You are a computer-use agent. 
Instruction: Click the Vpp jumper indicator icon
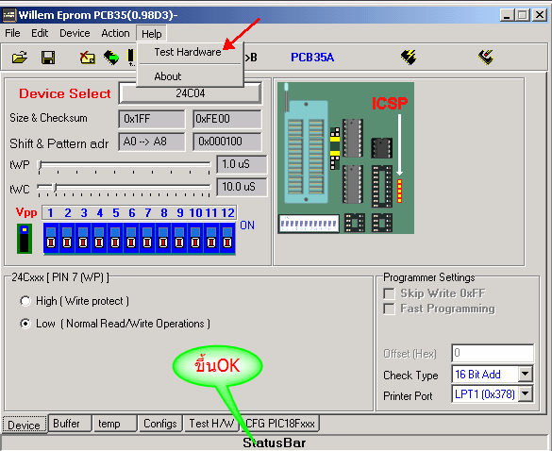point(25,239)
